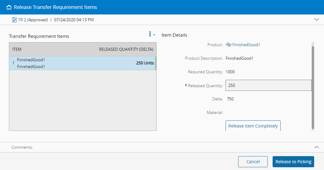Click Release to Picking button
Image resolution: width=324 pixels, height=170 pixels.
tap(293, 162)
